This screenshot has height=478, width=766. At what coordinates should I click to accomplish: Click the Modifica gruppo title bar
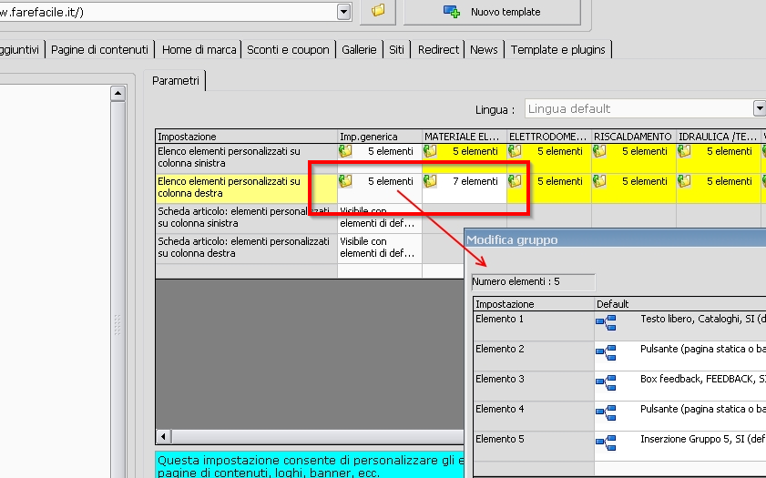[x=615, y=239]
